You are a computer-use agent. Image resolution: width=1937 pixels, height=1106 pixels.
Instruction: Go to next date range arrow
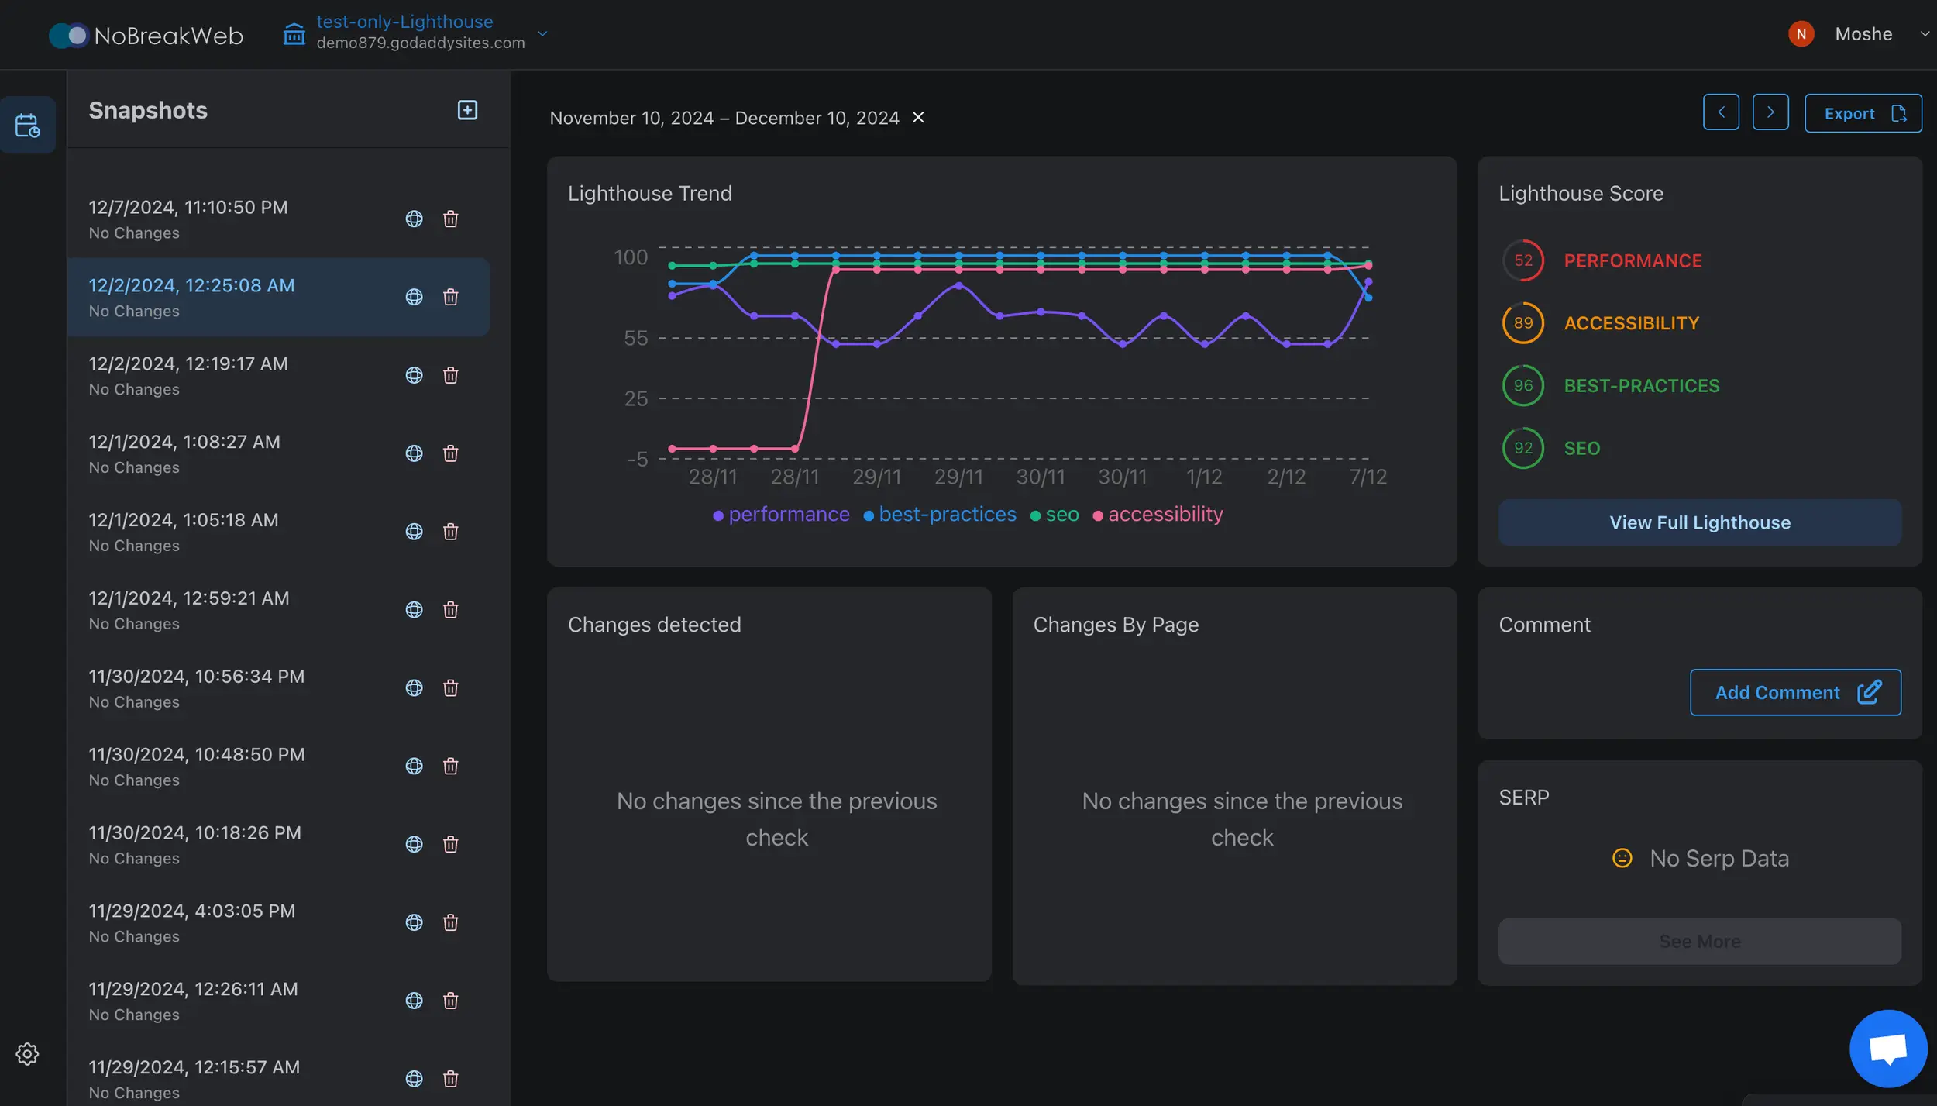click(1770, 113)
